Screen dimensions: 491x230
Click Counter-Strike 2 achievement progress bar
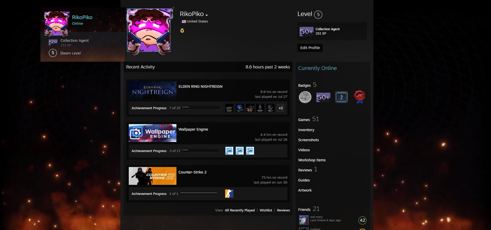click(x=199, y=193)
